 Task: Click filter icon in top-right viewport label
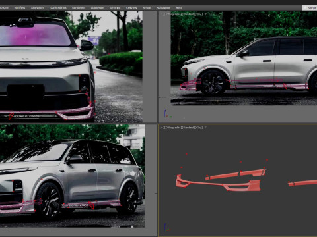205,14
